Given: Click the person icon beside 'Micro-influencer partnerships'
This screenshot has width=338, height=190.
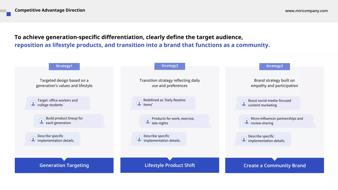Looking at the screenshot, I should click(247, 121).
